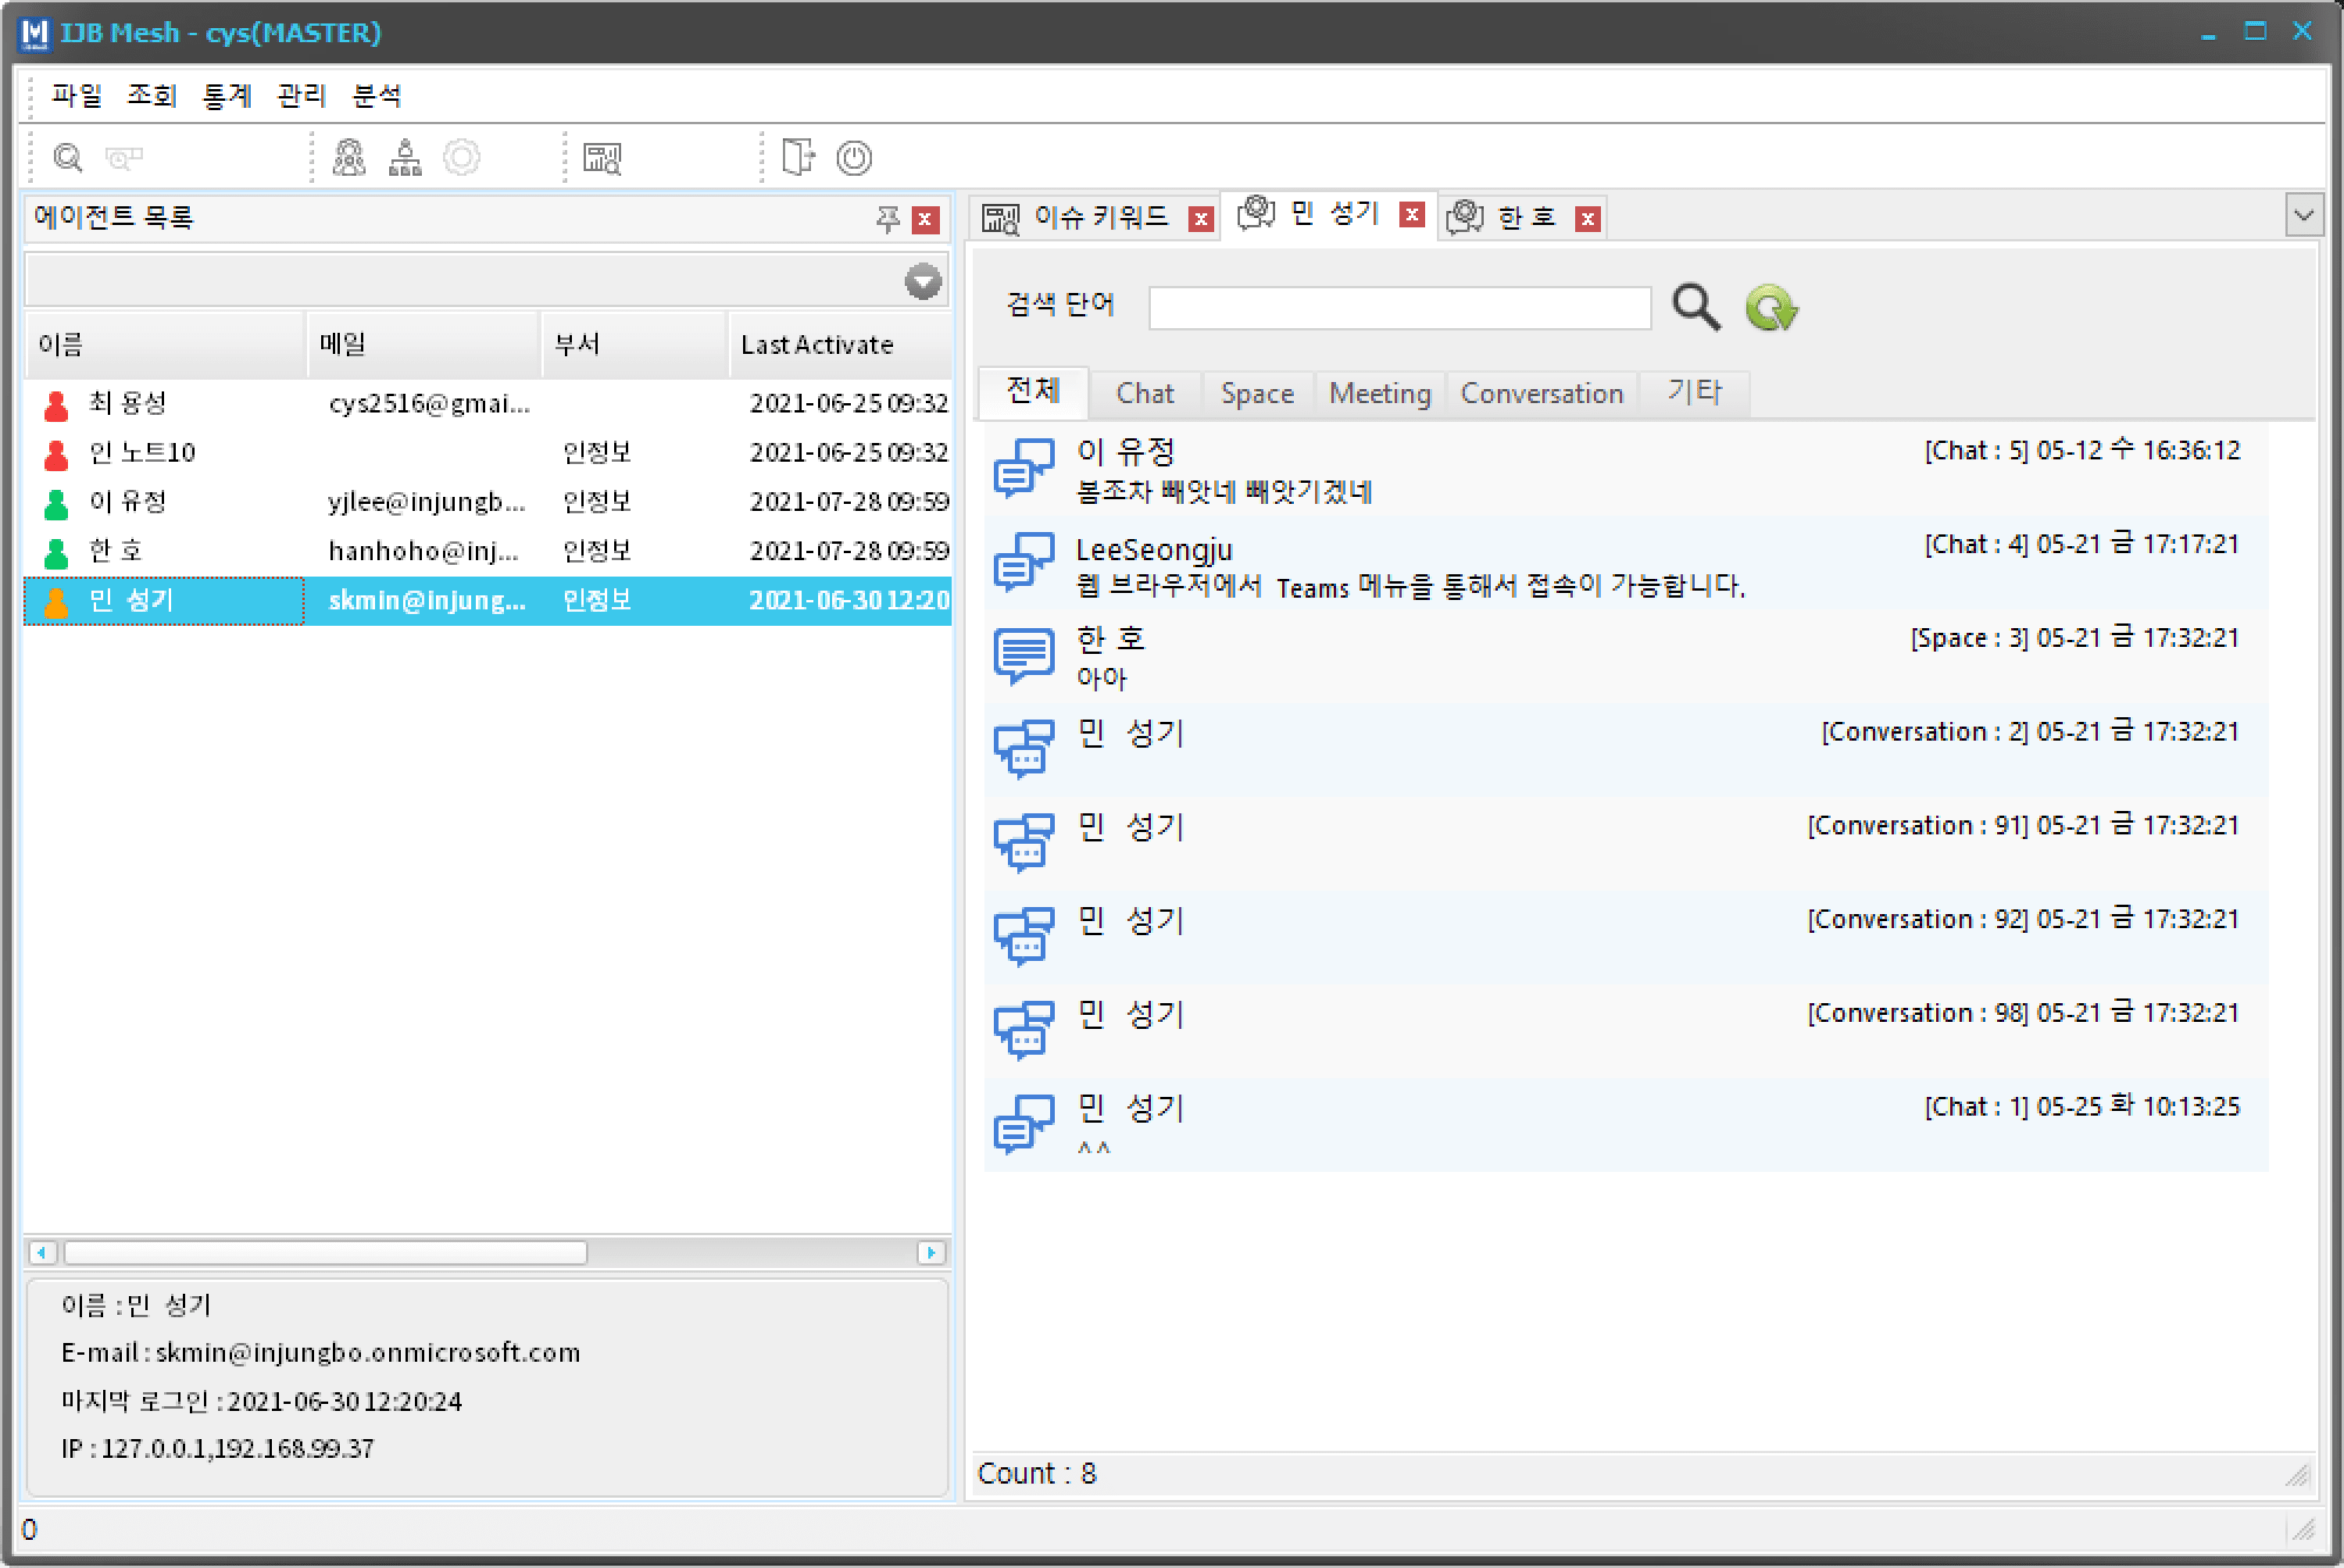
Task: Expand the agent list filter dropdown arrow
Action: pyautogui.click(x=923, y=282)
